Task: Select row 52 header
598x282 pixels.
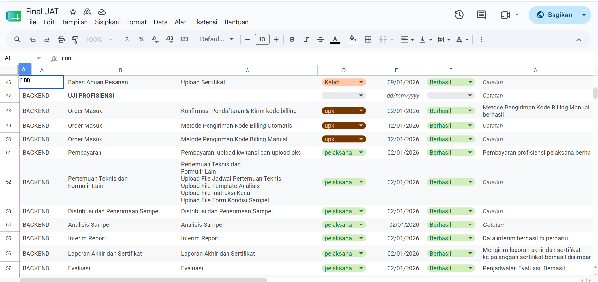Action: coord(9,182)
